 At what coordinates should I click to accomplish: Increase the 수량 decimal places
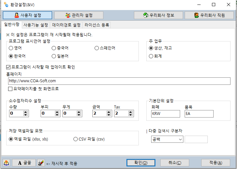pos(26,112)
